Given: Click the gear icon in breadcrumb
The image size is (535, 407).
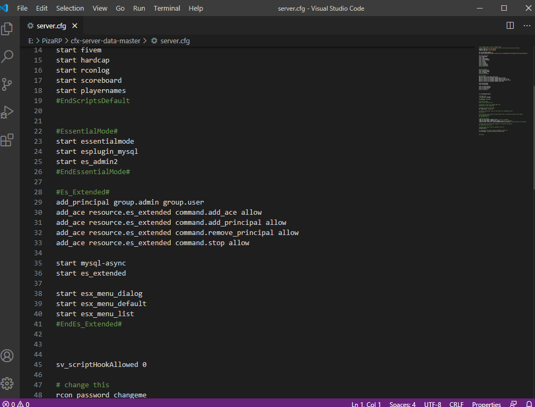Looking at the screenshot, I should click(x=154, y=41).
